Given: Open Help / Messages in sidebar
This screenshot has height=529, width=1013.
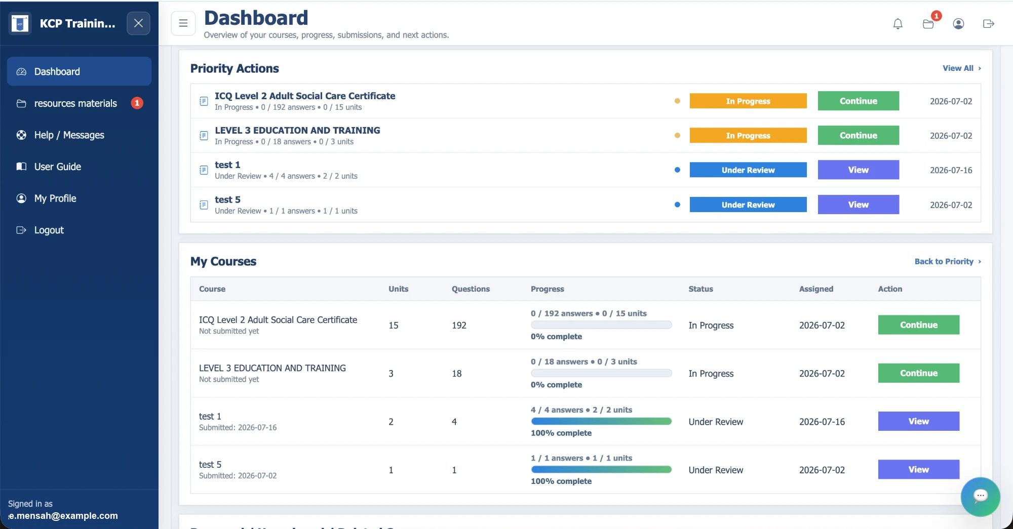Looking at the screenshot, I should point(79,135).
